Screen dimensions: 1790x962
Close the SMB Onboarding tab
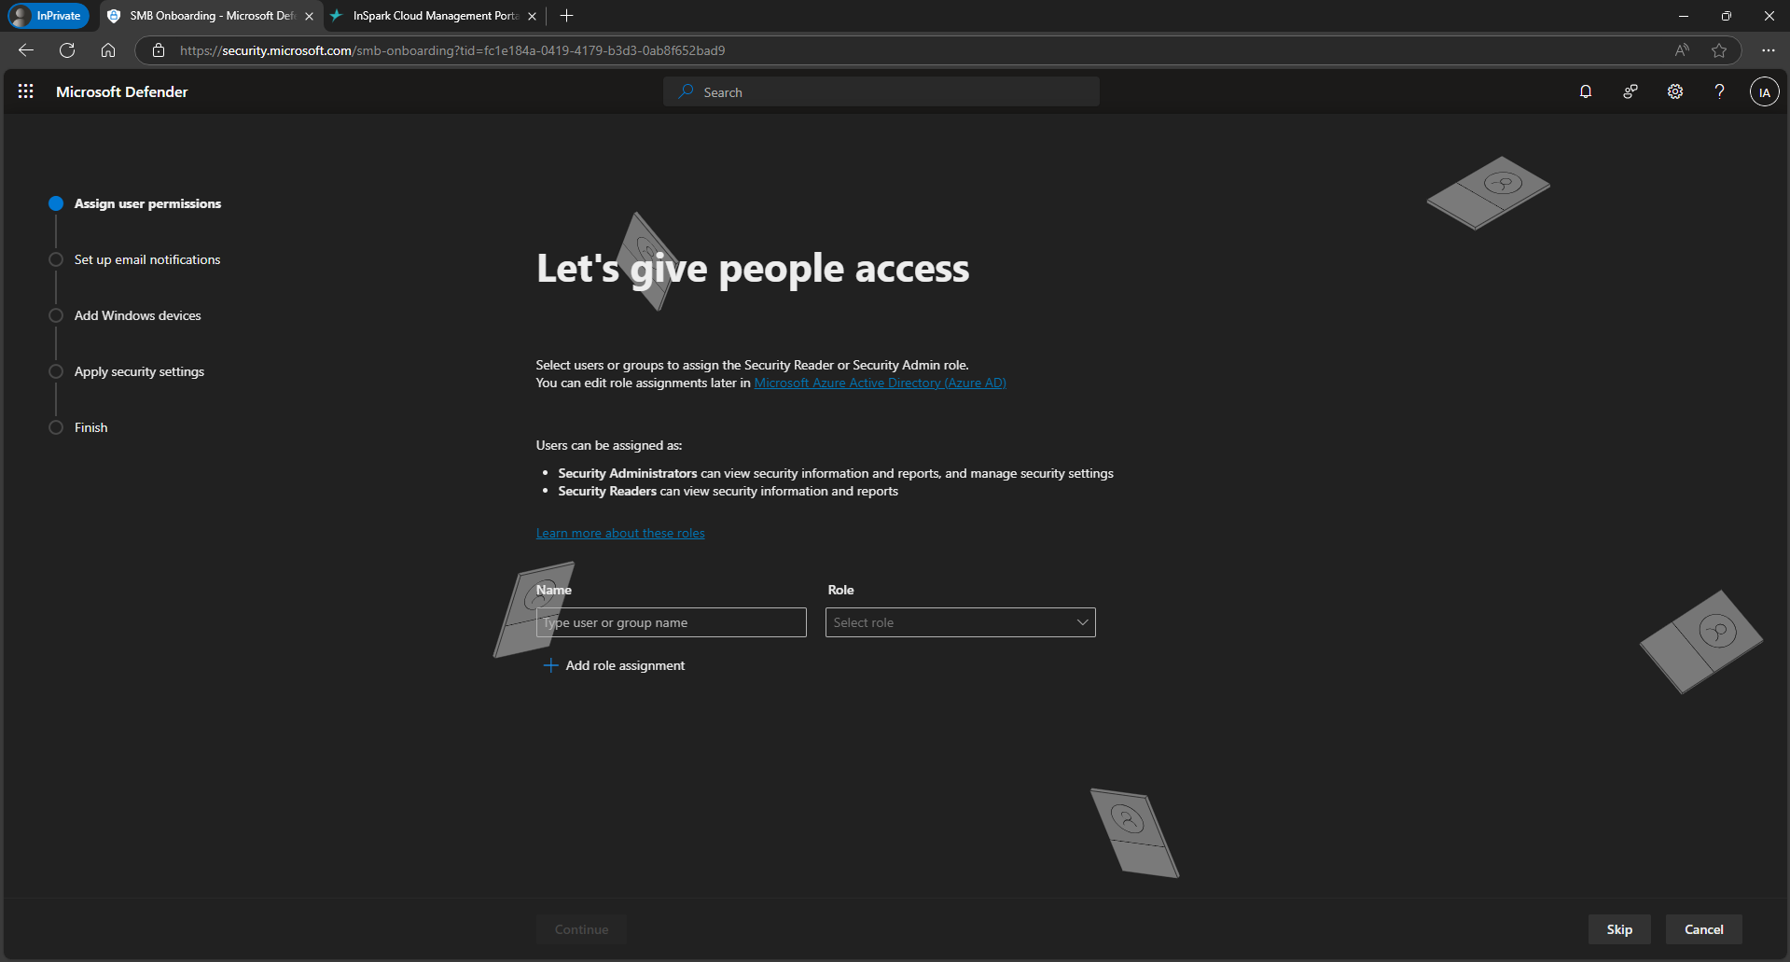point(309,16)
